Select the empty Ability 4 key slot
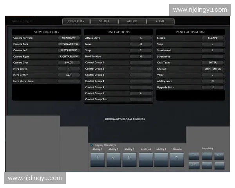Screen dimensions: 235x188 point(146,160)
